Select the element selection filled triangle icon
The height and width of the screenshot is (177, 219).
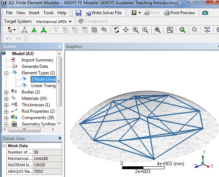34,30
